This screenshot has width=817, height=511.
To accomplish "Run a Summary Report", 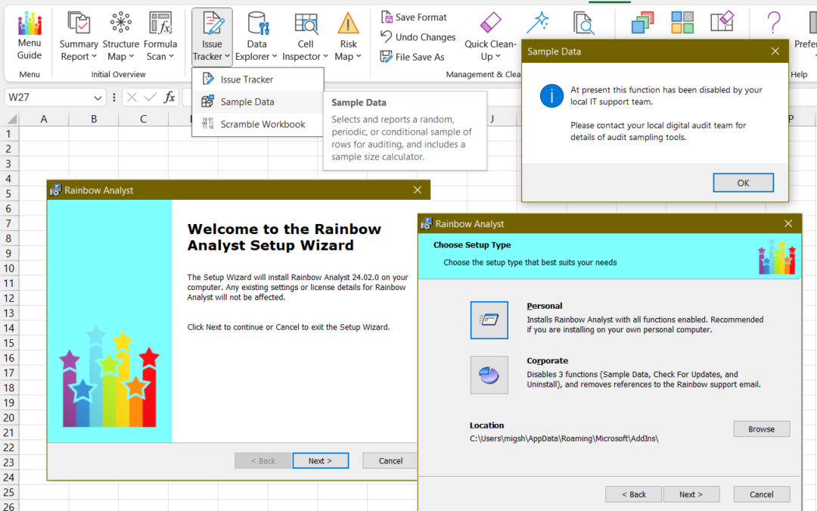I will click(78, 34).
